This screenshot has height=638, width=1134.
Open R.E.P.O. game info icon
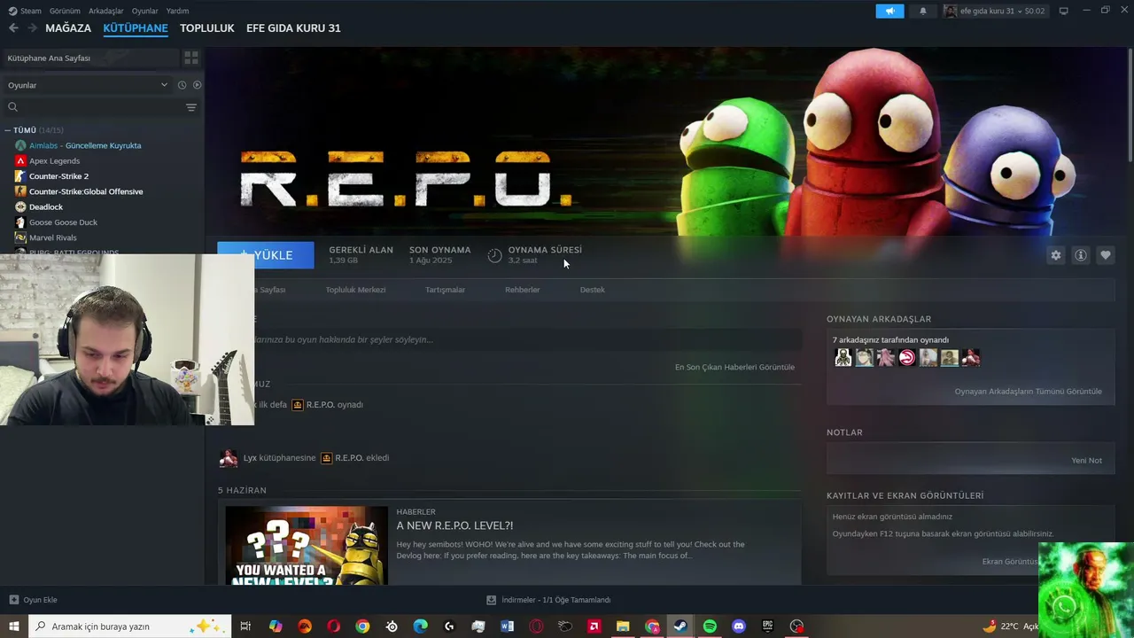tap(1080, 255)
